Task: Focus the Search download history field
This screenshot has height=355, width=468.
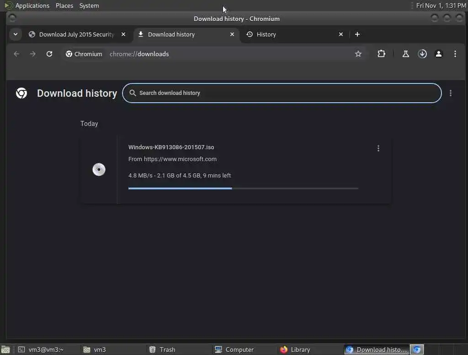Action: (x=282, y=93)
